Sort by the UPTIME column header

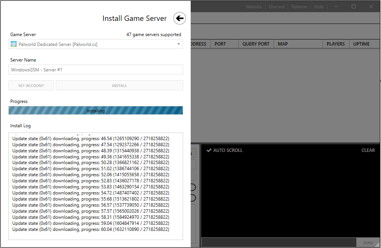point(365,44)
